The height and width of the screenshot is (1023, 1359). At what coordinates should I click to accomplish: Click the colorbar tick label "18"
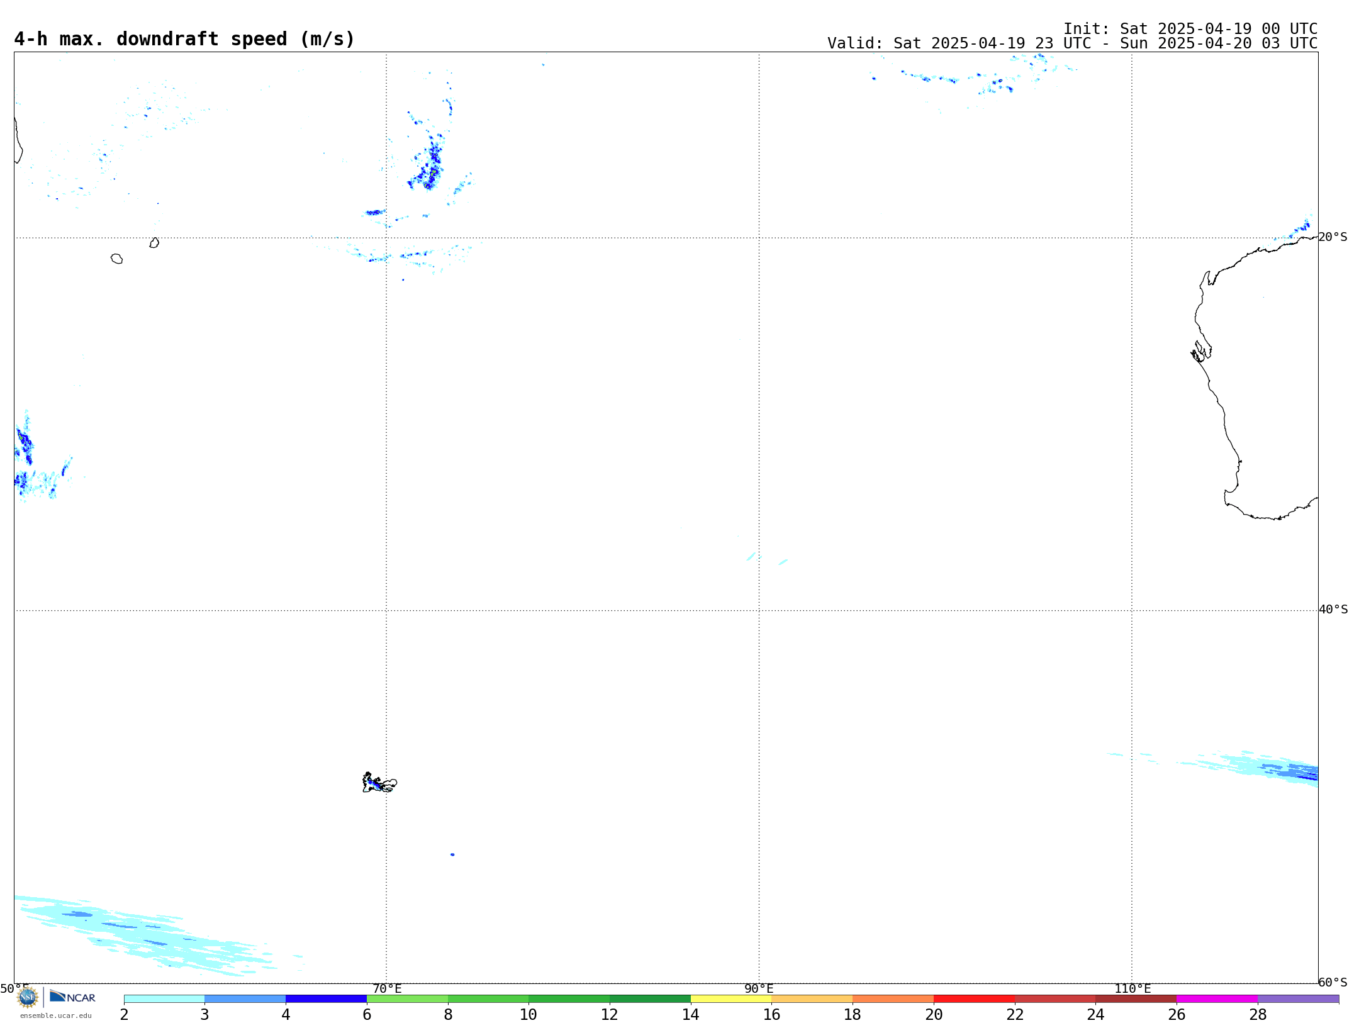[x=853, y=1015]
